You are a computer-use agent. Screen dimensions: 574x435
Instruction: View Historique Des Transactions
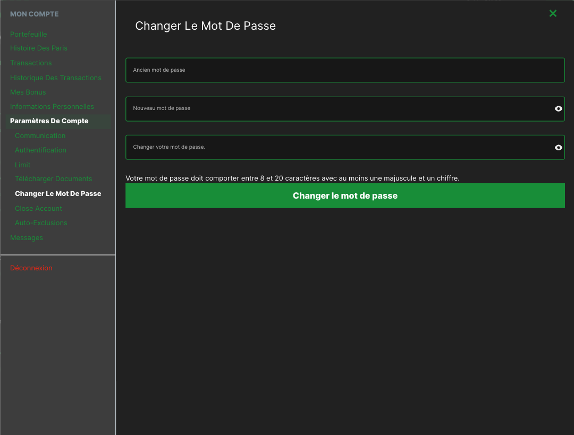[x=55, y=78]
